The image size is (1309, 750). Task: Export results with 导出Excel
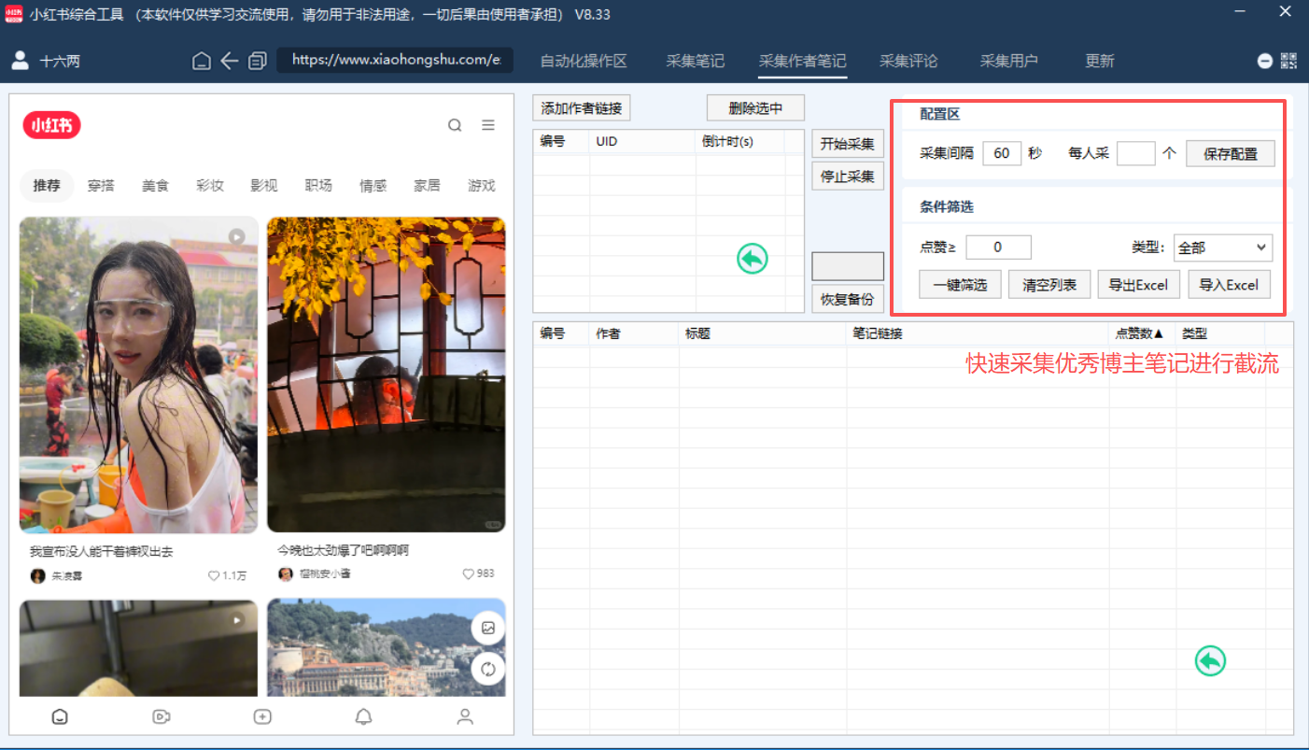click(1139, 285)
